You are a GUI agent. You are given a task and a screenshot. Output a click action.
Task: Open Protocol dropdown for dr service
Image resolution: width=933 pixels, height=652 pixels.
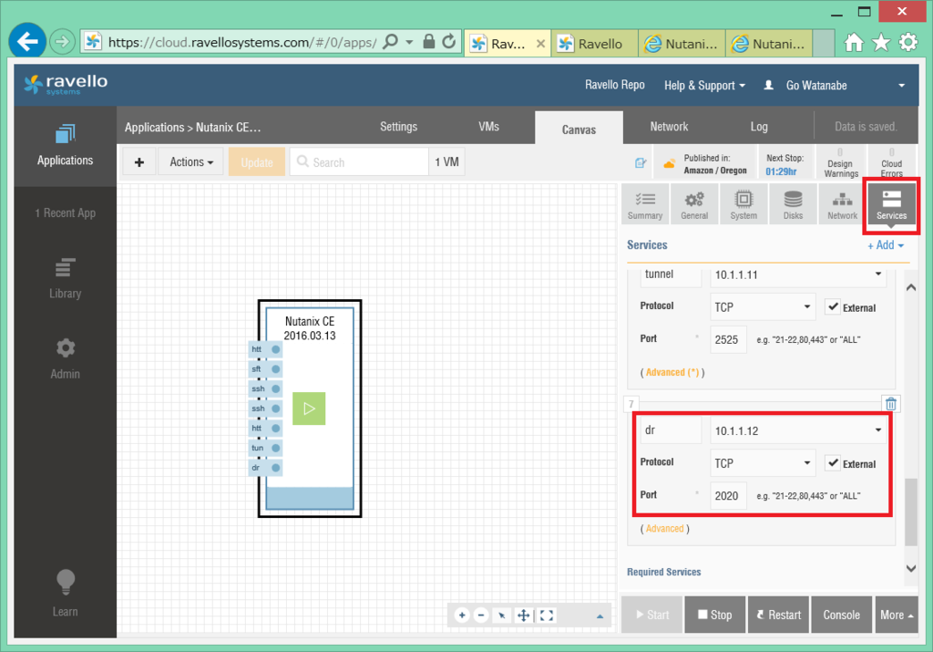pyautogui.click(x=763, y=463)
